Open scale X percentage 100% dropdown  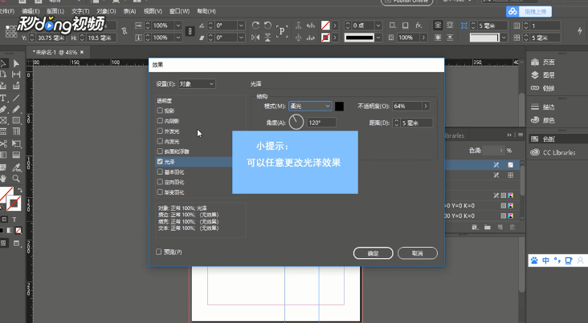coord(178,26)
